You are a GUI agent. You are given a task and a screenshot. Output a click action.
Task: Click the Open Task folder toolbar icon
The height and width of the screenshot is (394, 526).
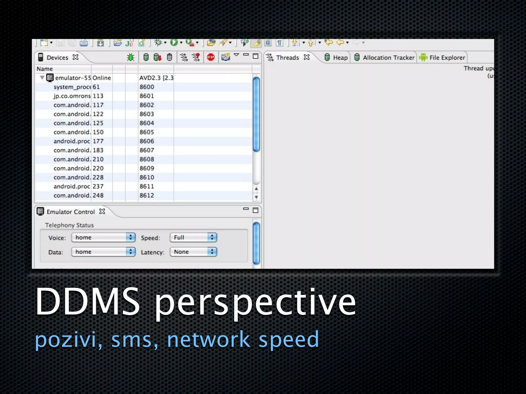pos(211,43)
